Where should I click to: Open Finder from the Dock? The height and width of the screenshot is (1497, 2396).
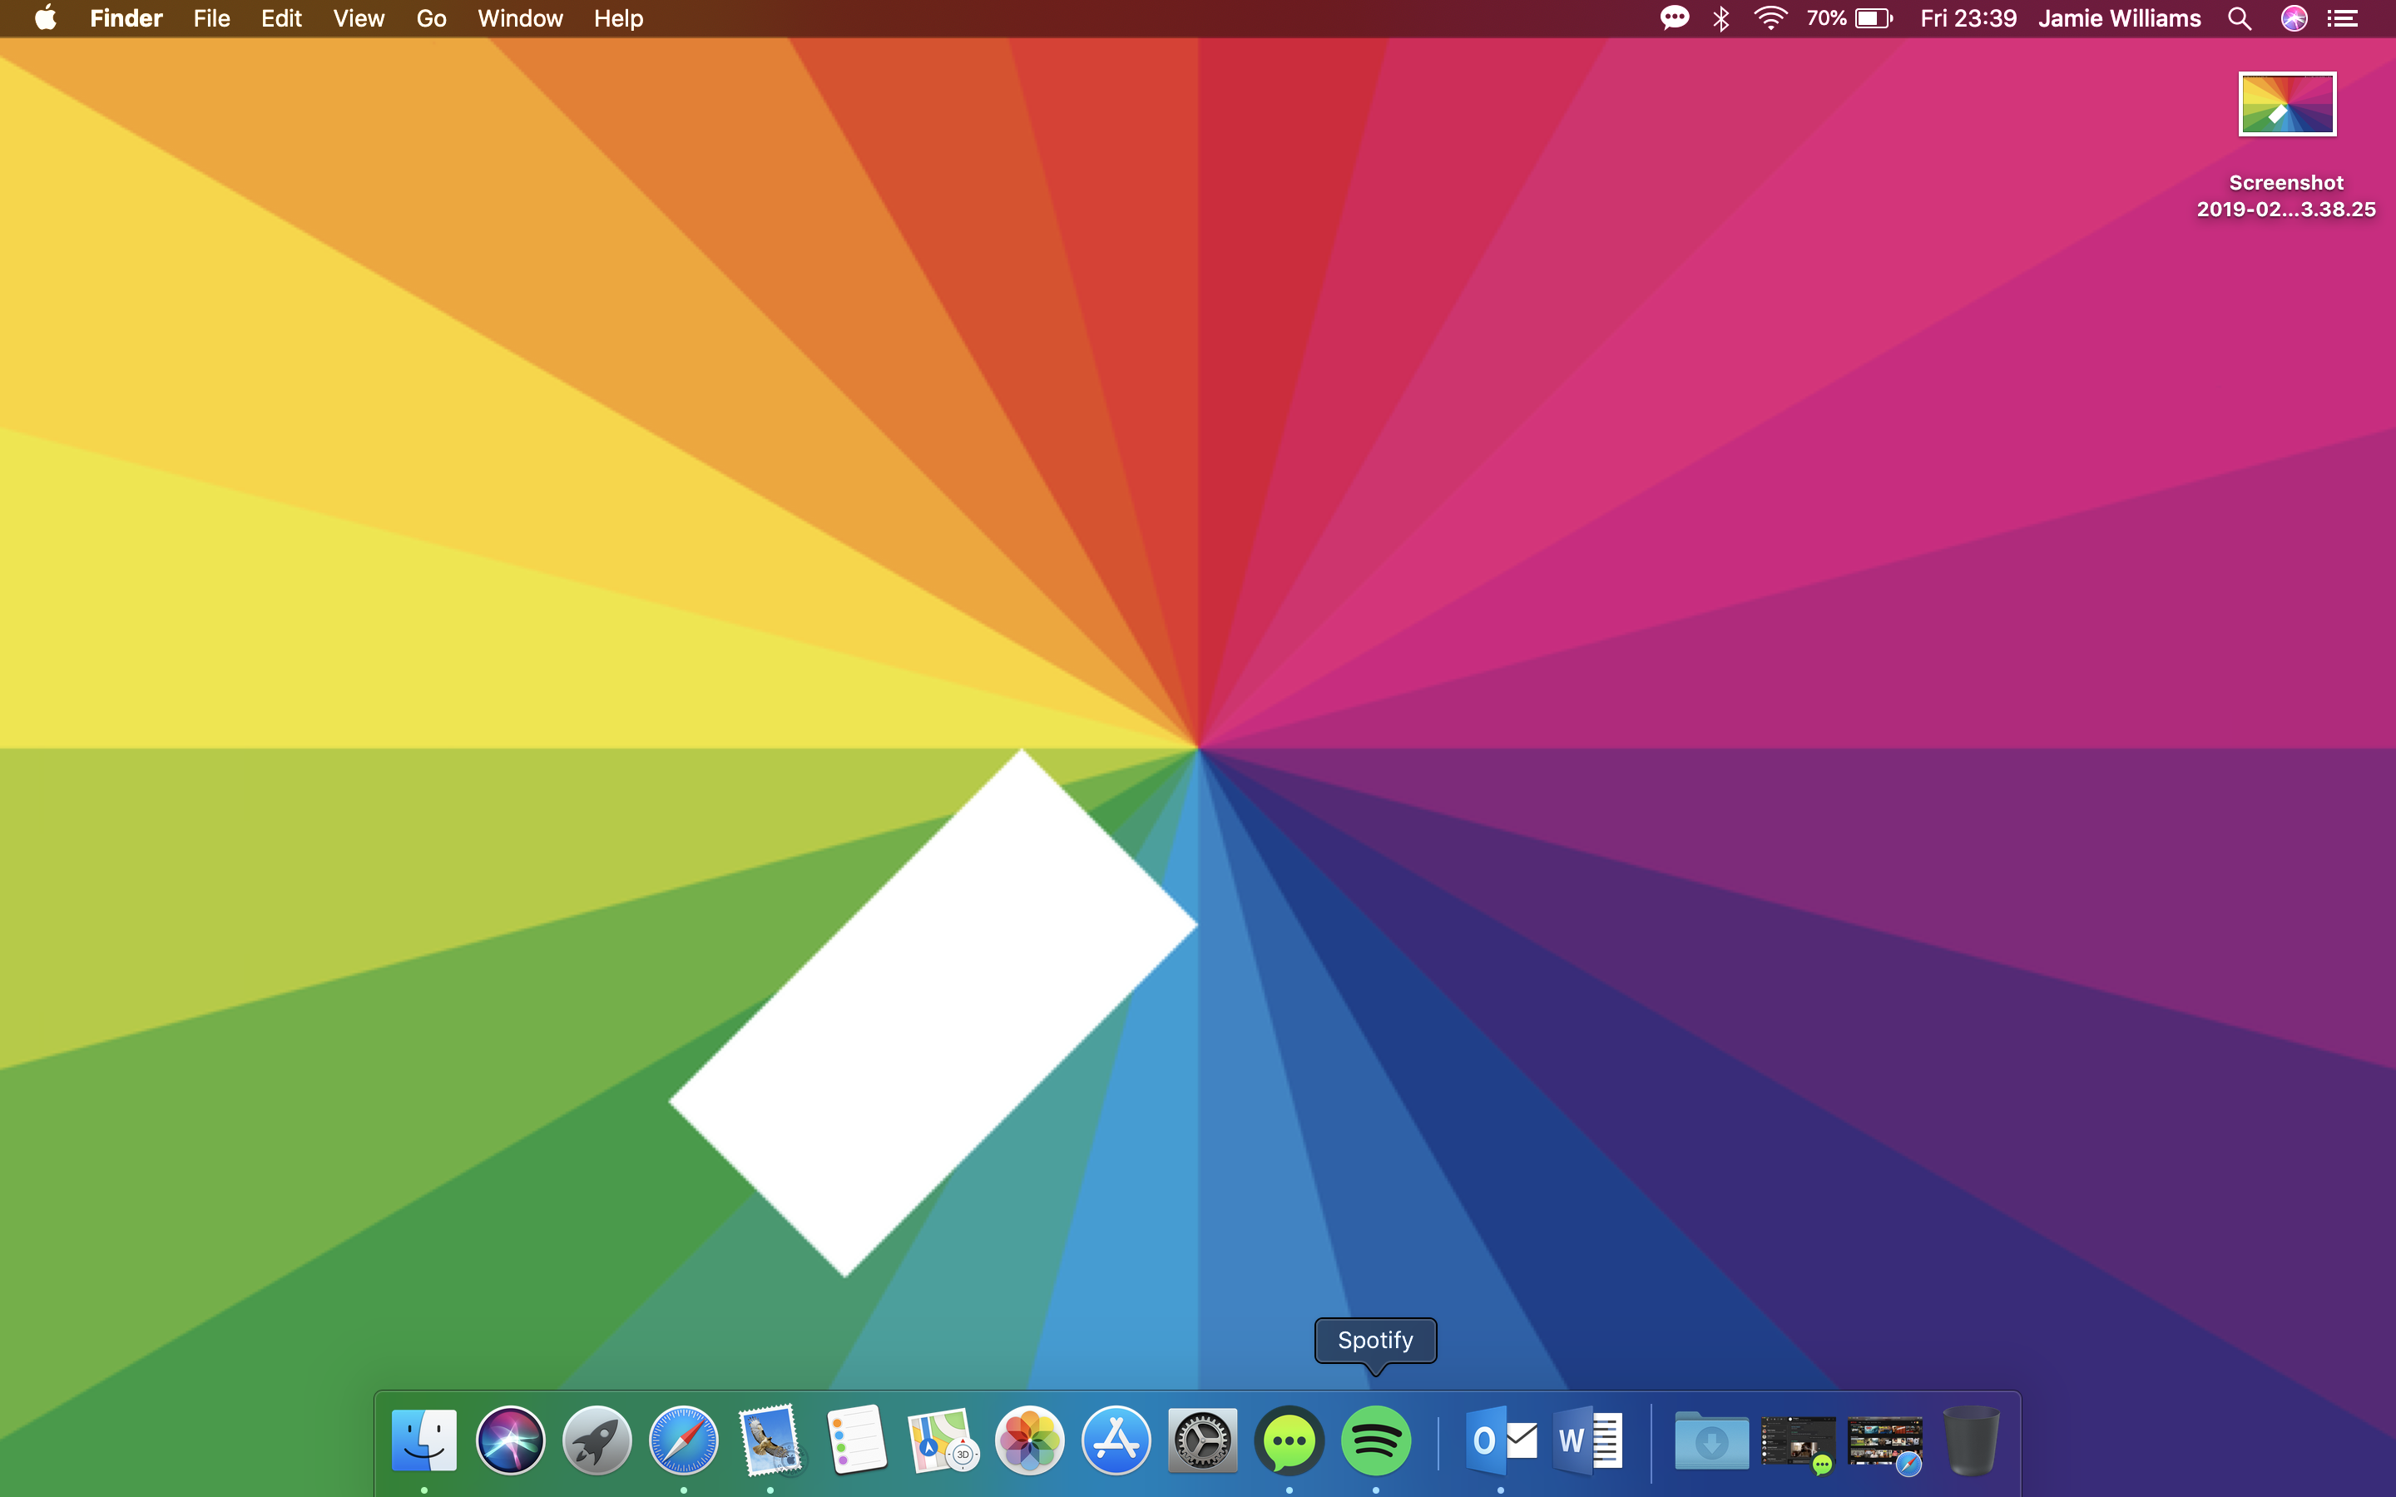(x=423, y=1440)
